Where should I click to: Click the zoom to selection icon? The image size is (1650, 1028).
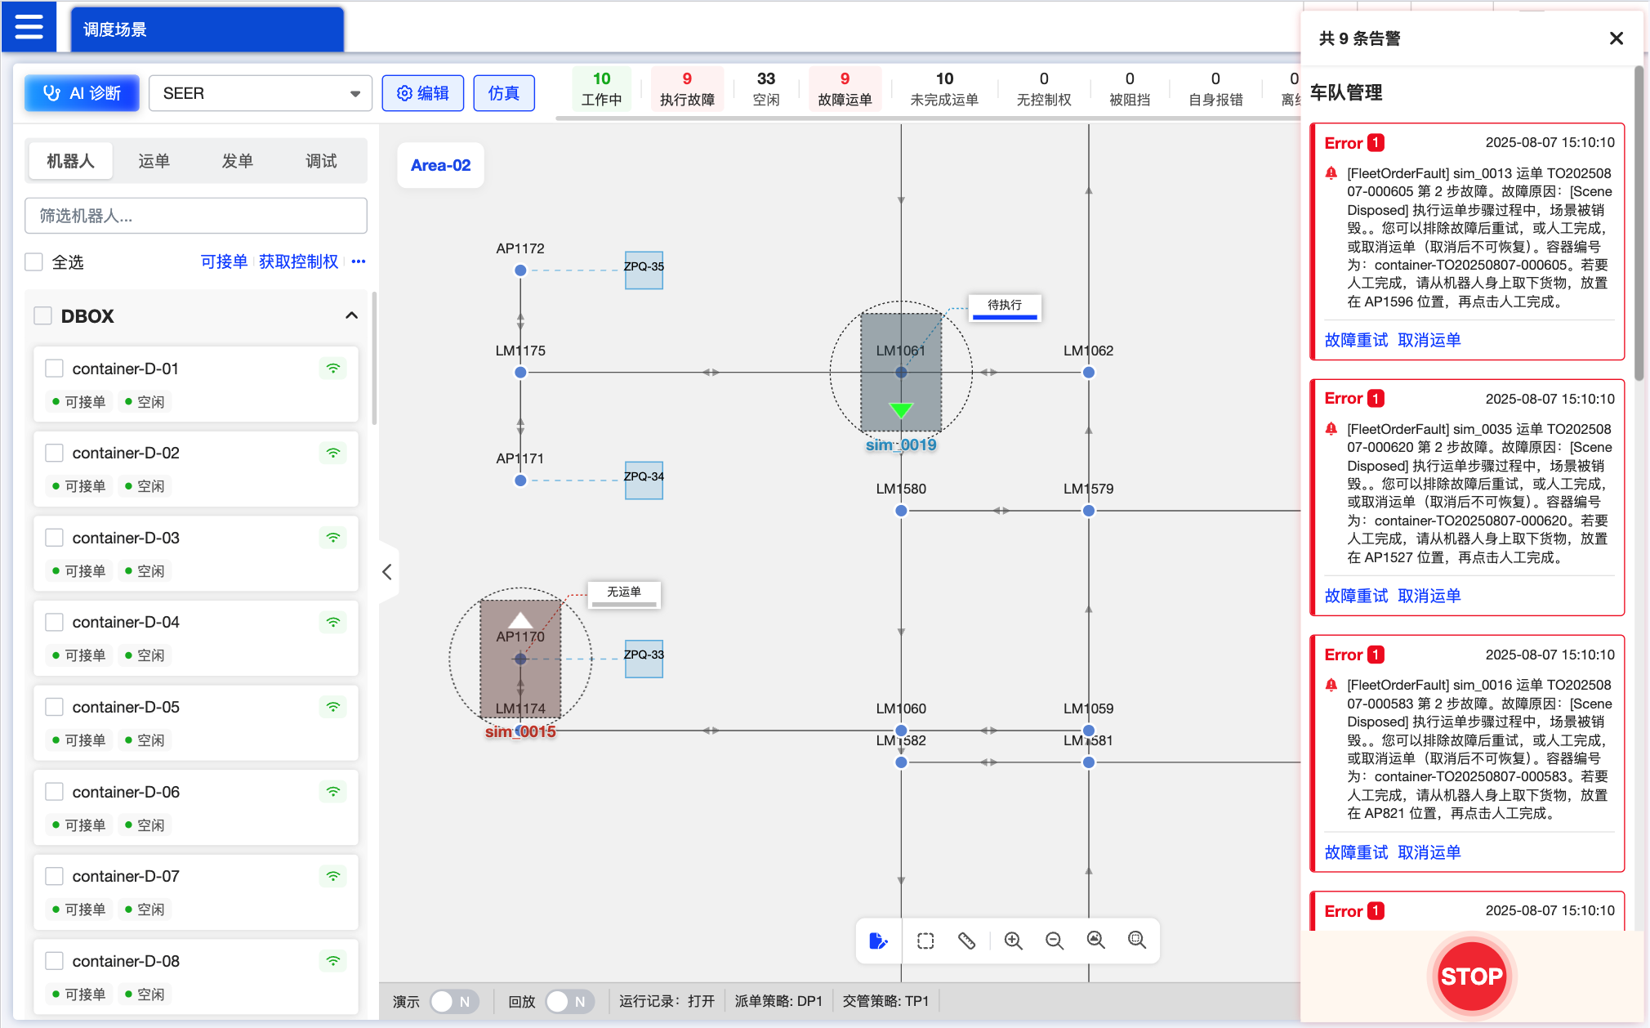tap(1136, 941)
